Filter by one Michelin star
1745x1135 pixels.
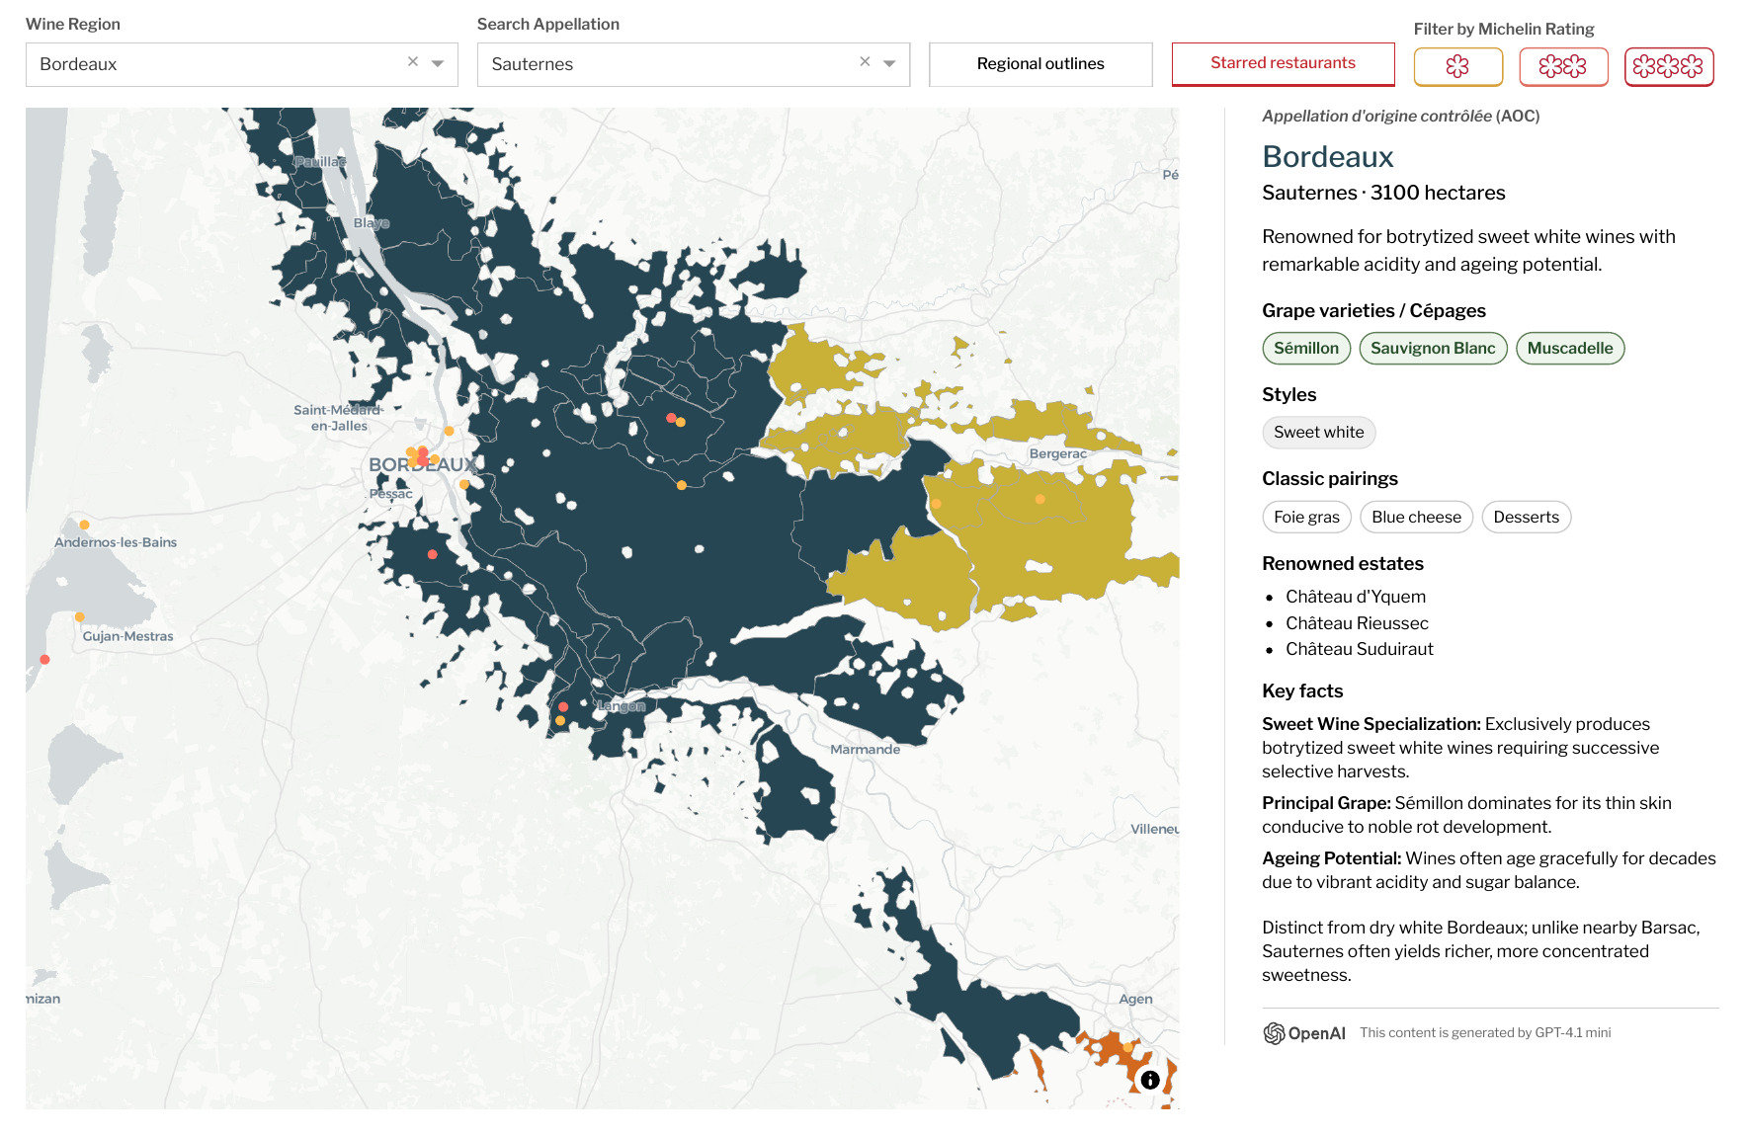(1457, 66)
